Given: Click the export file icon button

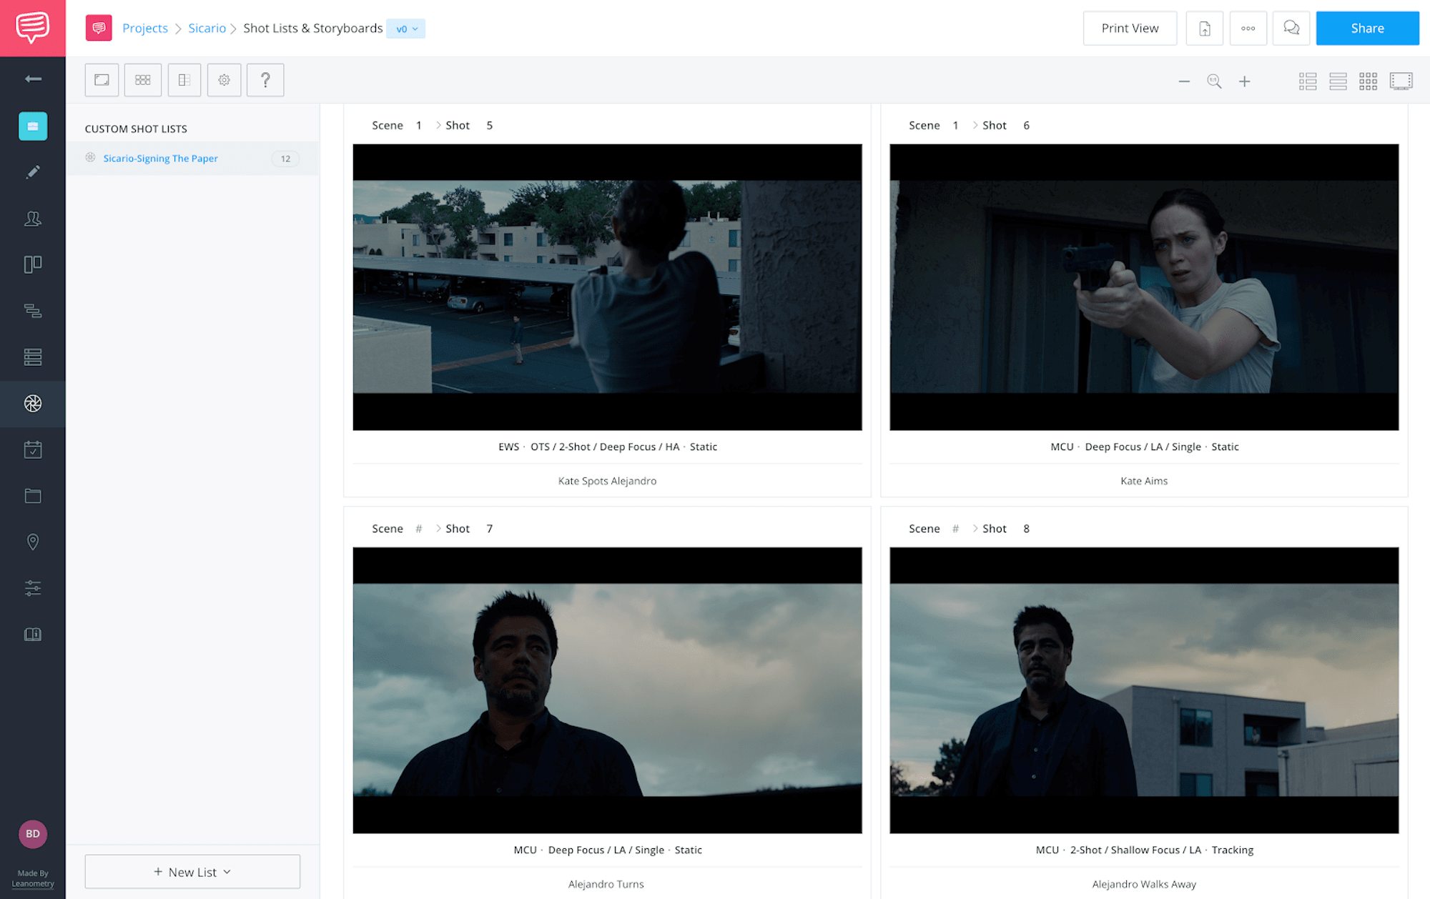Looking at the screenshot, I should (x=1205, y=29).
